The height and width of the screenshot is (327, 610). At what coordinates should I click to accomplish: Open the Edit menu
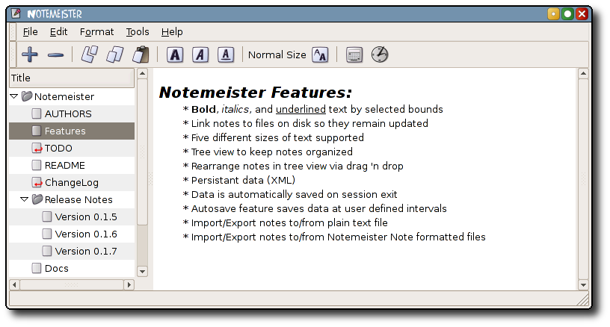[x=59, y=32]
